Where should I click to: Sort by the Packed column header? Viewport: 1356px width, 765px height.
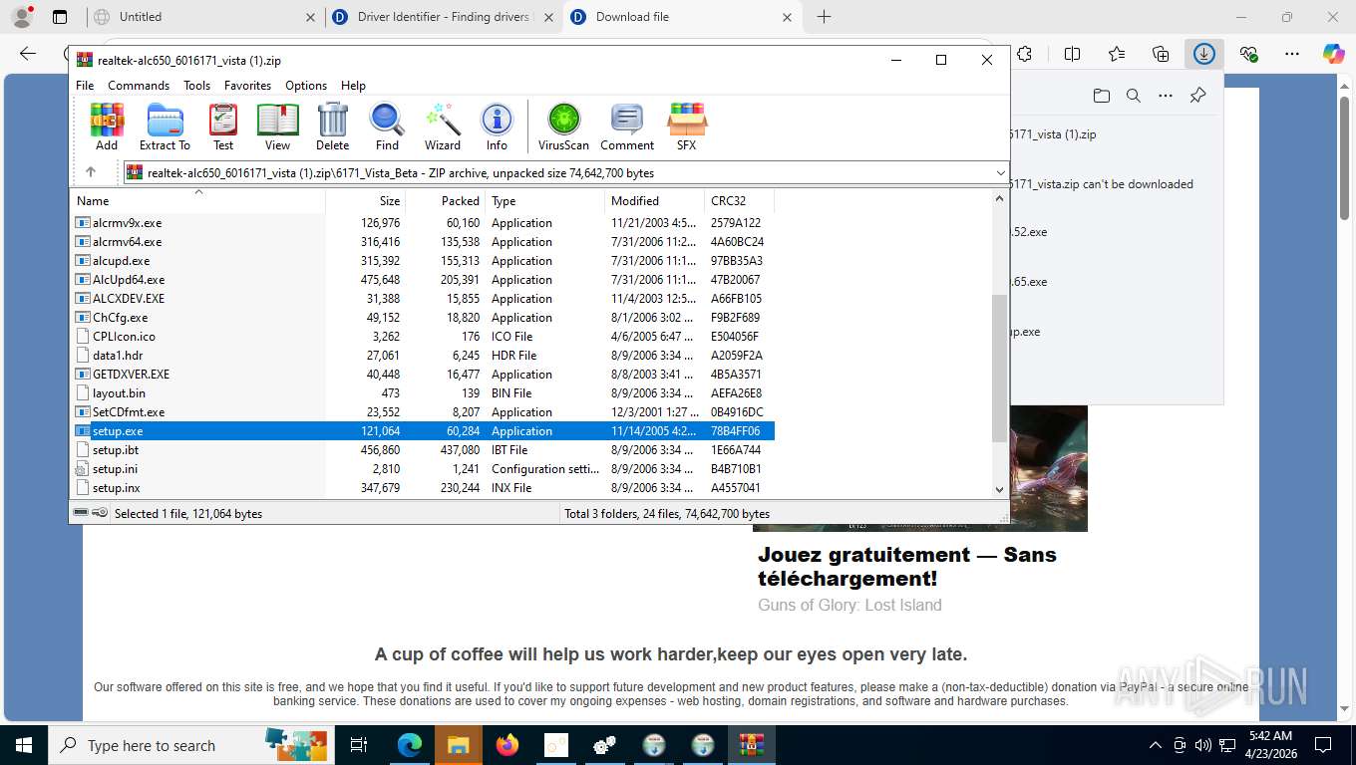point(446,201)
